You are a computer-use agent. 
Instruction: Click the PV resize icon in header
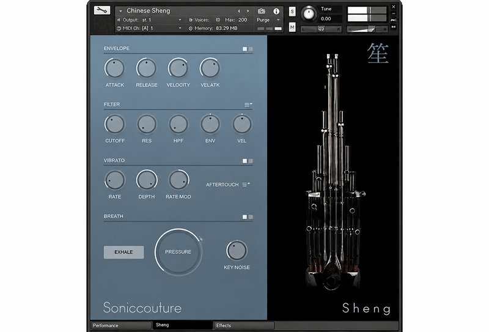click(394, 27)
